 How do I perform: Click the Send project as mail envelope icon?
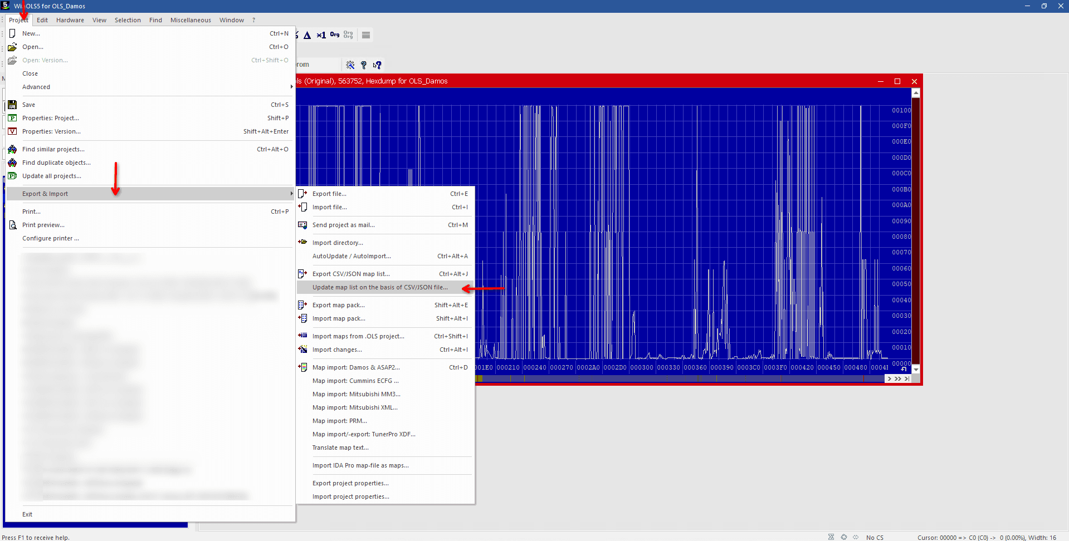[302, 225]
